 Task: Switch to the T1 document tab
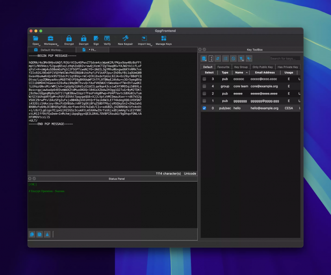[92, 50]
